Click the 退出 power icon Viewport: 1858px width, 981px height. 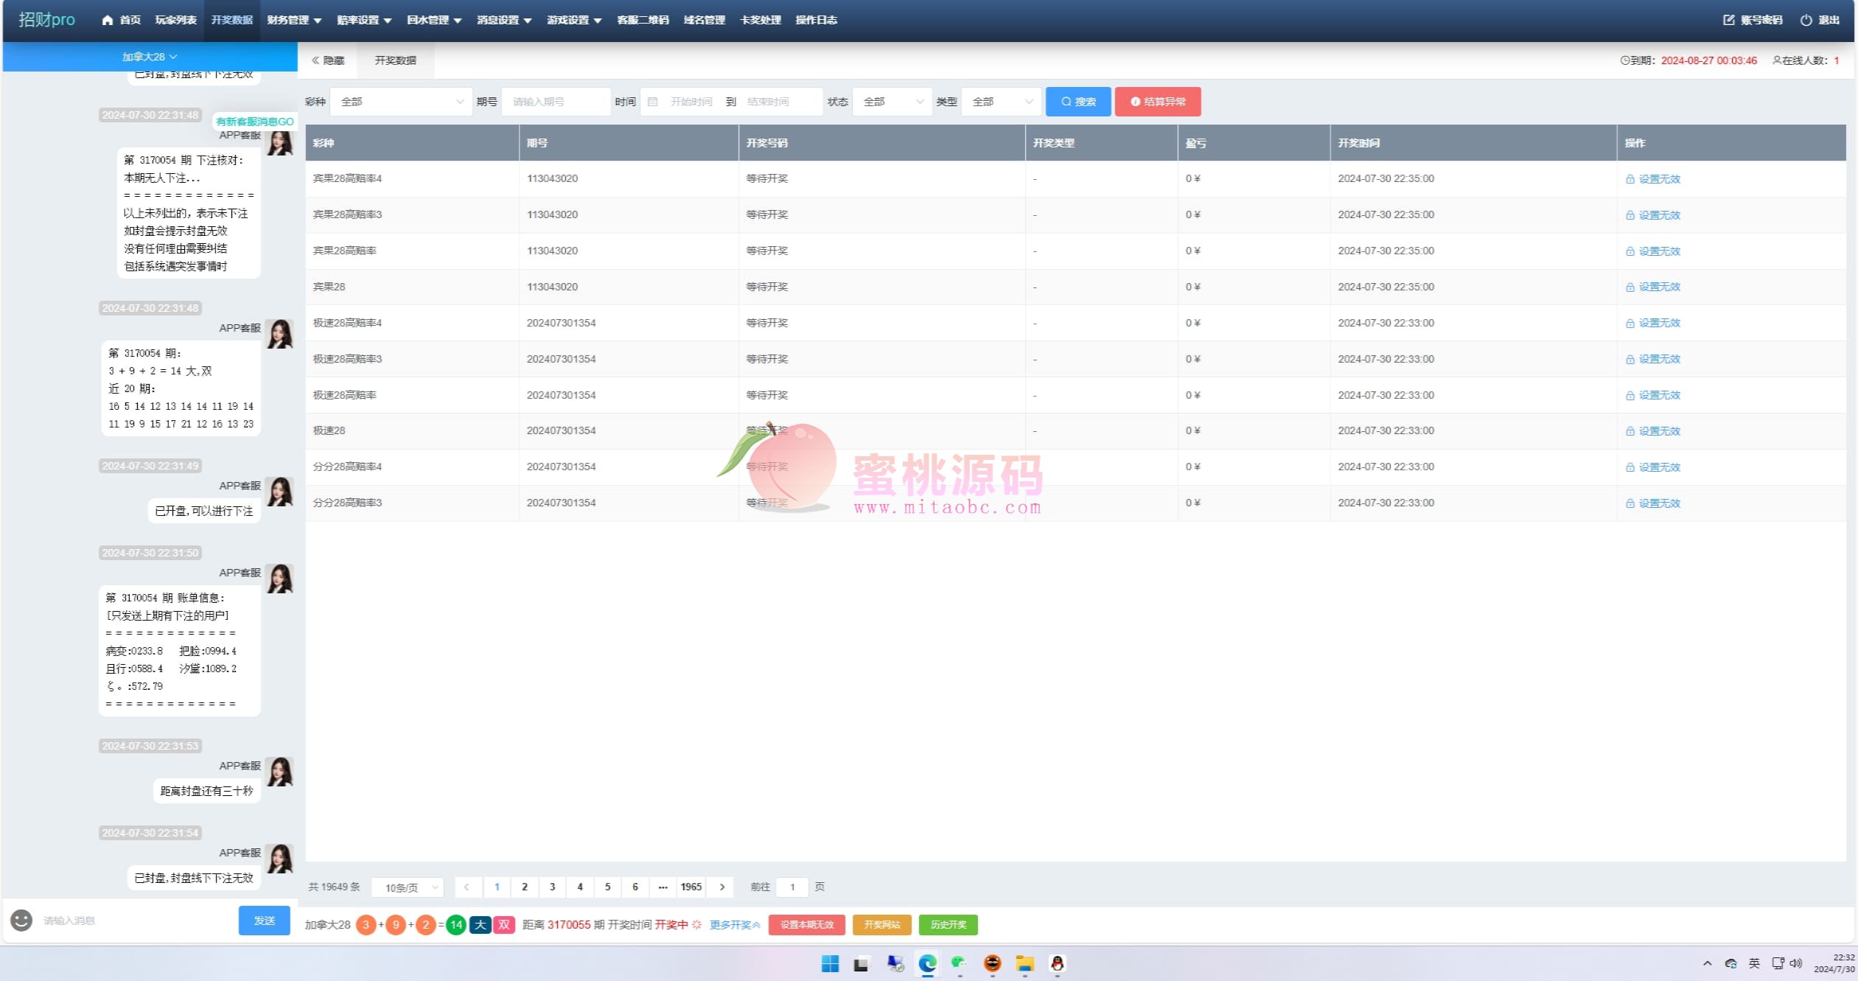(x=1806, y=20)
